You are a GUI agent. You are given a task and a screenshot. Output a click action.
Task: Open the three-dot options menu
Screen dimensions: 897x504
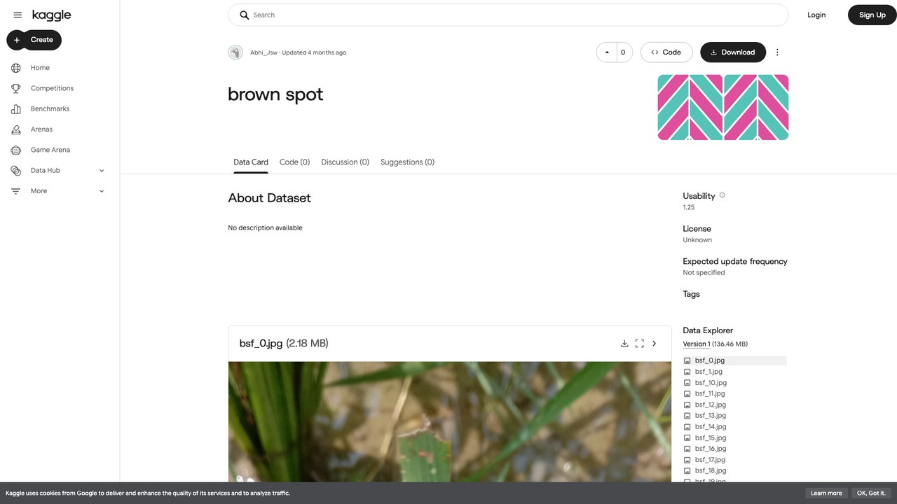(x=777, y=52)
